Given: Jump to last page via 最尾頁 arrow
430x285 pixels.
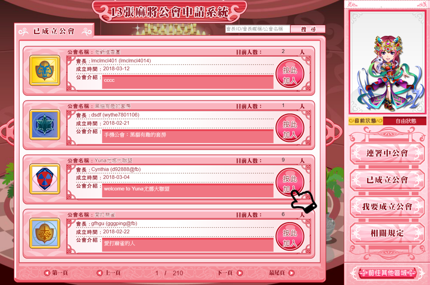Looking at the screenshot, I should (291, 273).
